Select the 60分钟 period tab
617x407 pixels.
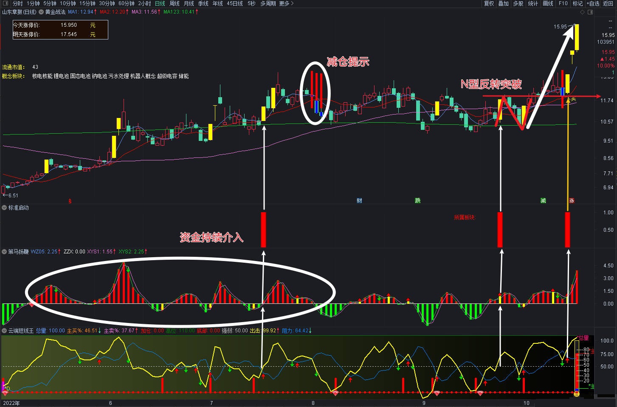coord(127,3)
